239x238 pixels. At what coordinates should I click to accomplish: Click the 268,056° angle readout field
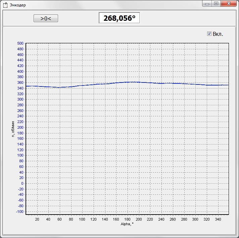[119, 18]
